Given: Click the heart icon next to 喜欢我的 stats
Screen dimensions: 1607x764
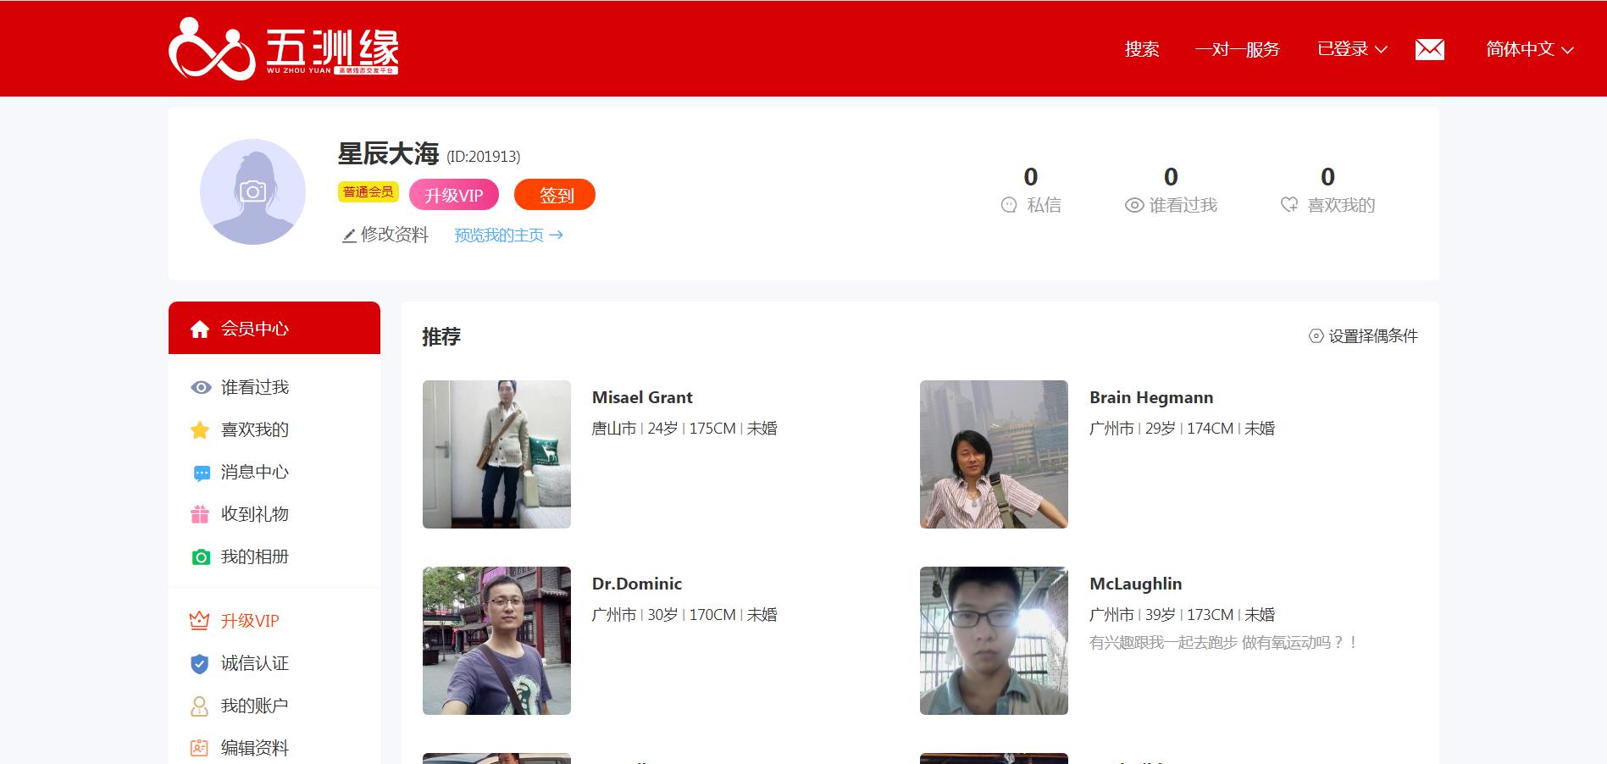Looking at the screenshot, I should coord(1288,205).
